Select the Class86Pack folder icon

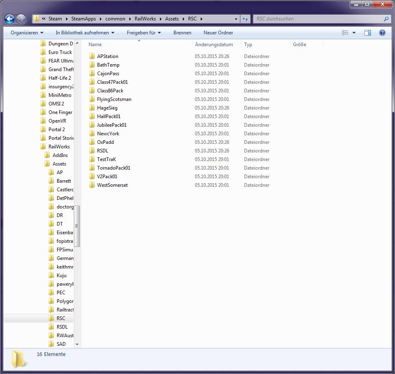(92, 91)
